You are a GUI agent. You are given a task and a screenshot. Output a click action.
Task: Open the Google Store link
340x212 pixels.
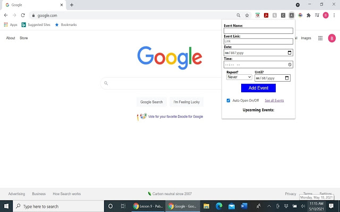tap(23, 38)
